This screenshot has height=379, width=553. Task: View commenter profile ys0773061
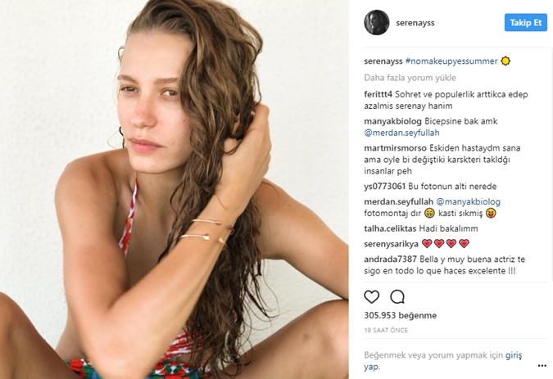385,187
